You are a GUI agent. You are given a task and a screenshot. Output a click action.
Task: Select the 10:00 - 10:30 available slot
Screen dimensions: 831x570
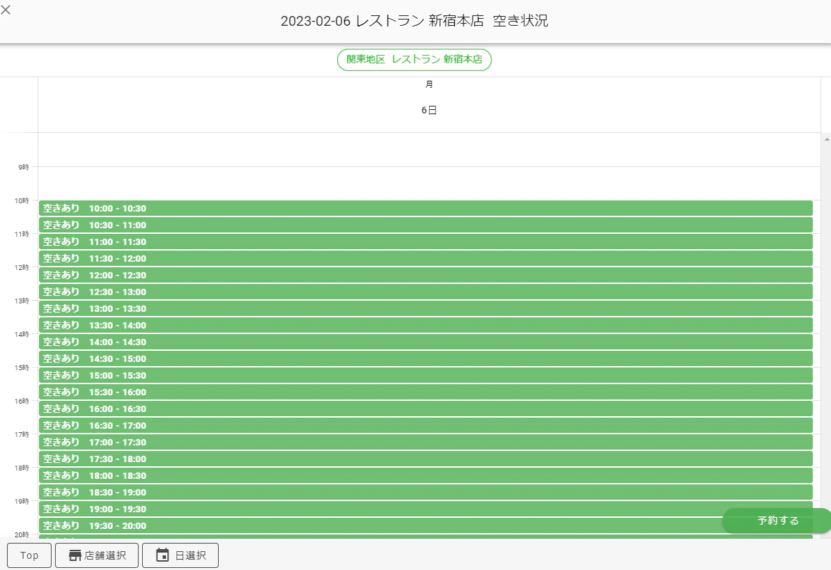(x=426, y=208)
